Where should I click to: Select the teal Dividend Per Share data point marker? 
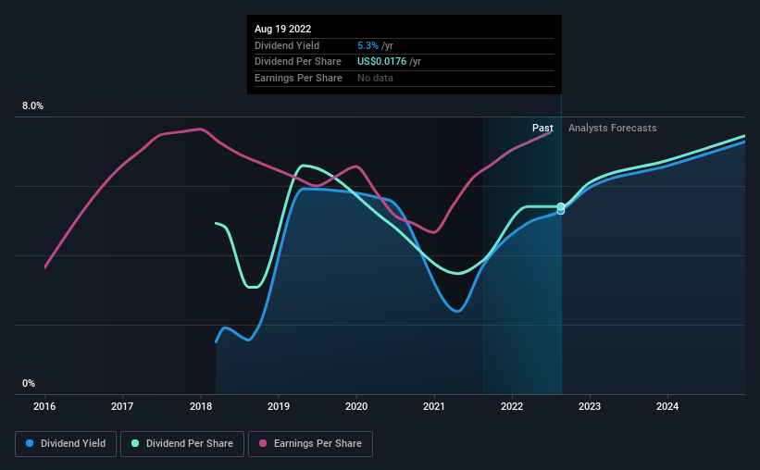point(561,206)
